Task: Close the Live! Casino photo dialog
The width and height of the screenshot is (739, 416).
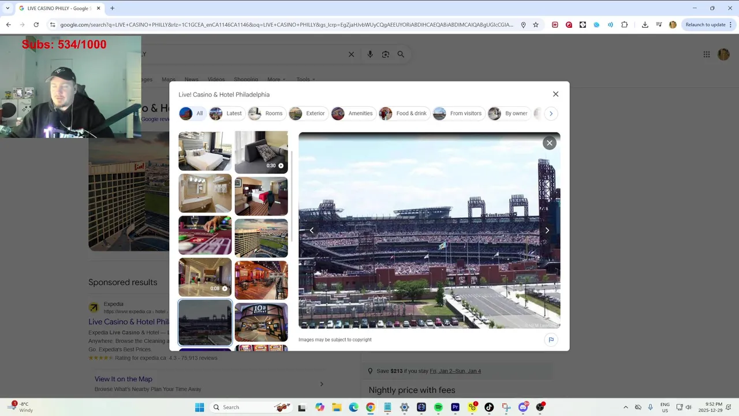Action: [555, 94]
